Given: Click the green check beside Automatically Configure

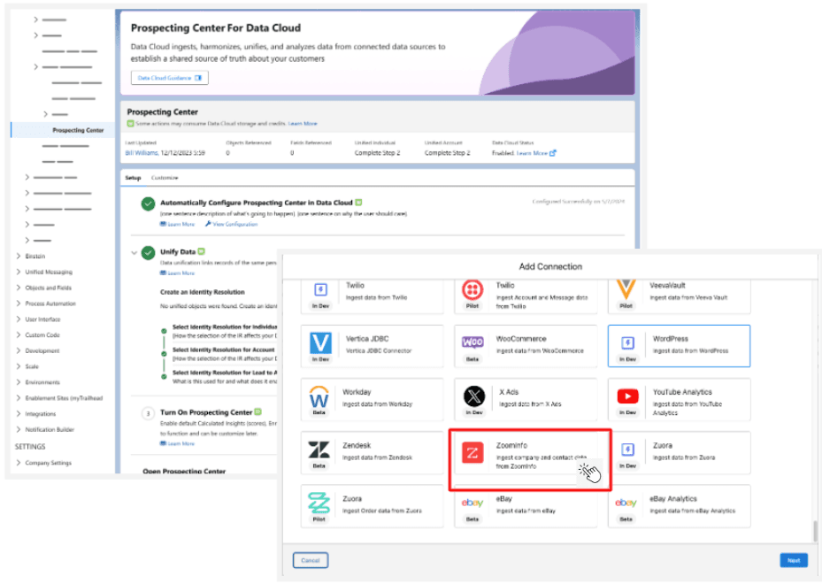Looking at the screenshot, I should point(148,204).
